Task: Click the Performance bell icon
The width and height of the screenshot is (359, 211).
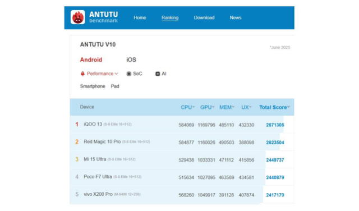Action: pos(82,74)
